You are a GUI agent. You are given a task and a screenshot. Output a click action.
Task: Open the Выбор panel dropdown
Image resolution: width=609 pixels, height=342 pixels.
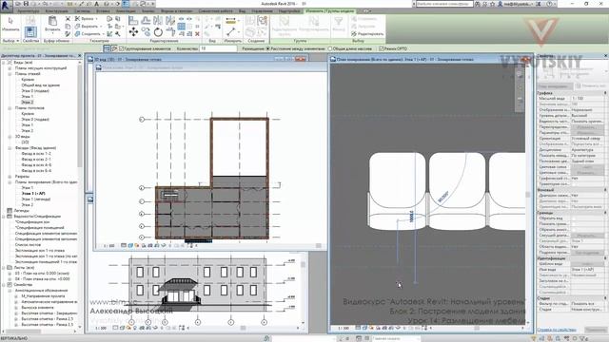pos(10,41)
